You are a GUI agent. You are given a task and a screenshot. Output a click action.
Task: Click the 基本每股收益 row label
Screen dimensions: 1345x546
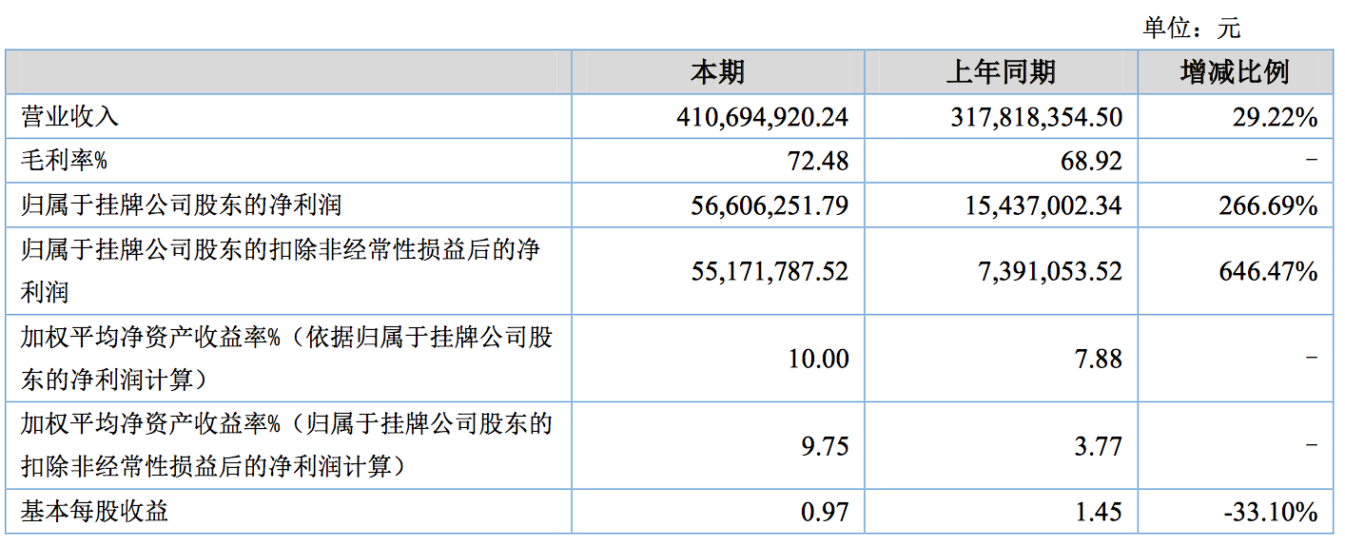[x=94, y=512]
